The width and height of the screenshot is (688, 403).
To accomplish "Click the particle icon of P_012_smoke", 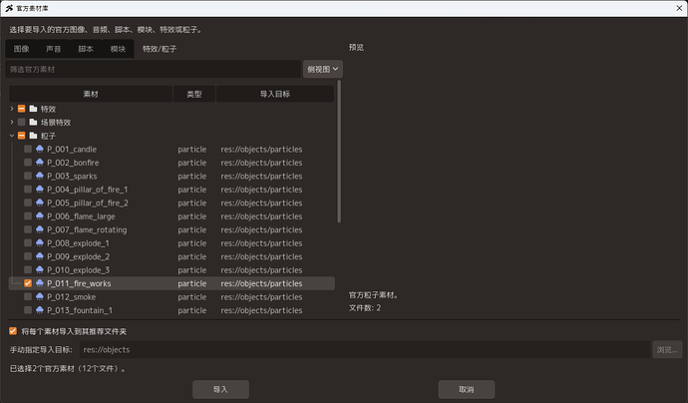I will click(x=40, y=296).
